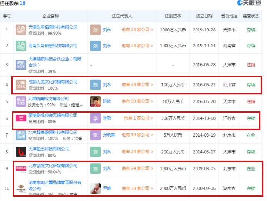Select 刘永 avatar in 天津盈迅 row

click(96, 152)
